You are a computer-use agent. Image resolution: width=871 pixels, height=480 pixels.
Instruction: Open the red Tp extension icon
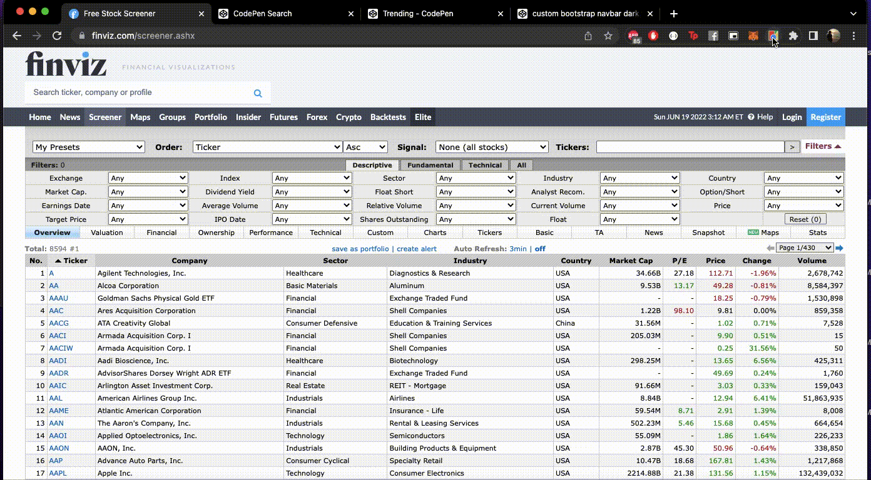(x=693, y=36)
